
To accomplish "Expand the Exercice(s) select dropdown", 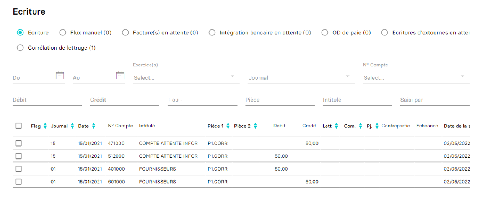I will click(186, 77).
